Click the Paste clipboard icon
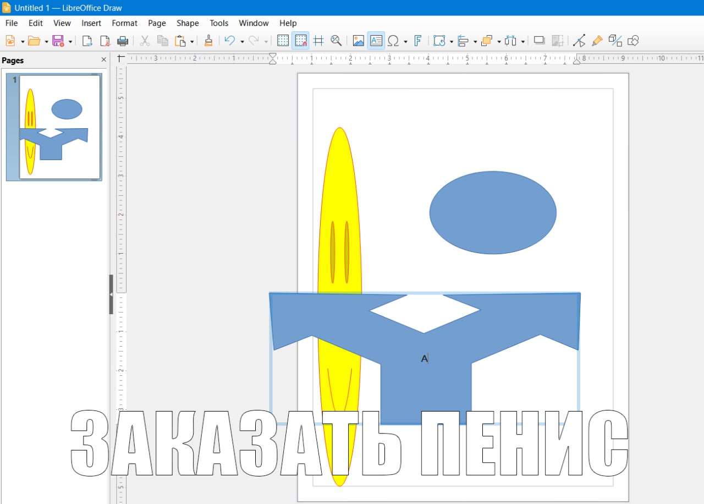The height and width of the screenshot is (504, 704). [x=180, y=41]
